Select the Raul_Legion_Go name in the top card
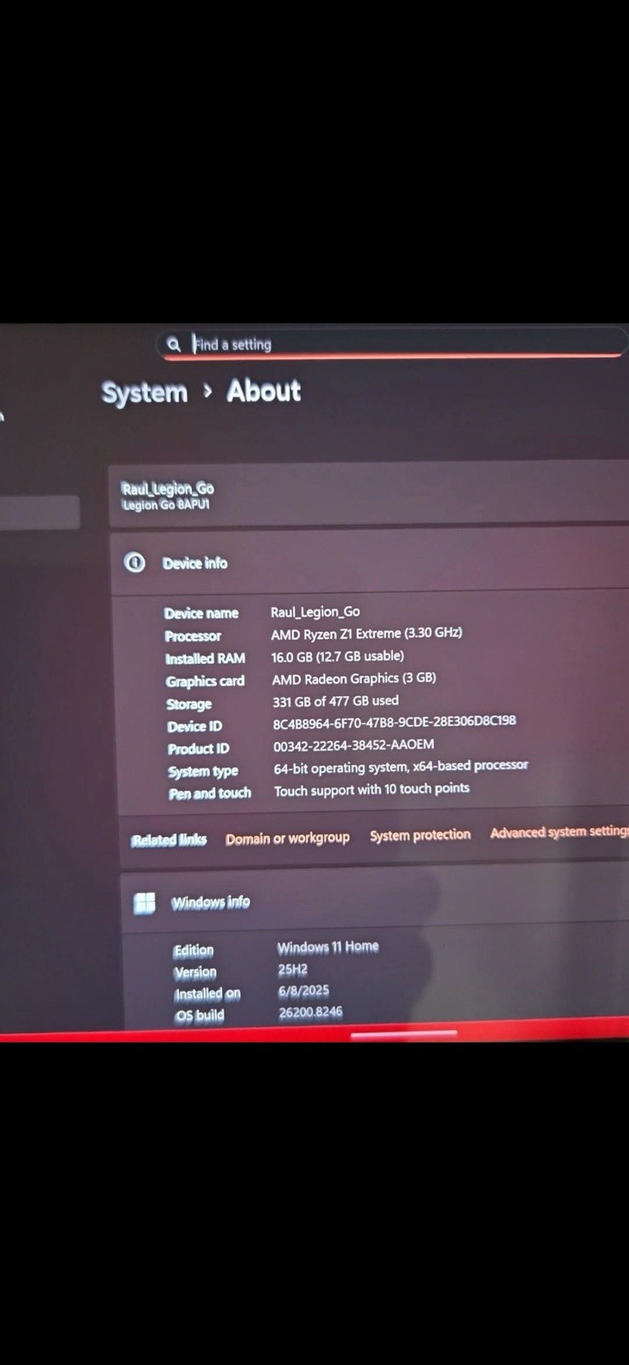629x1365 pixels. coord(168,489)
